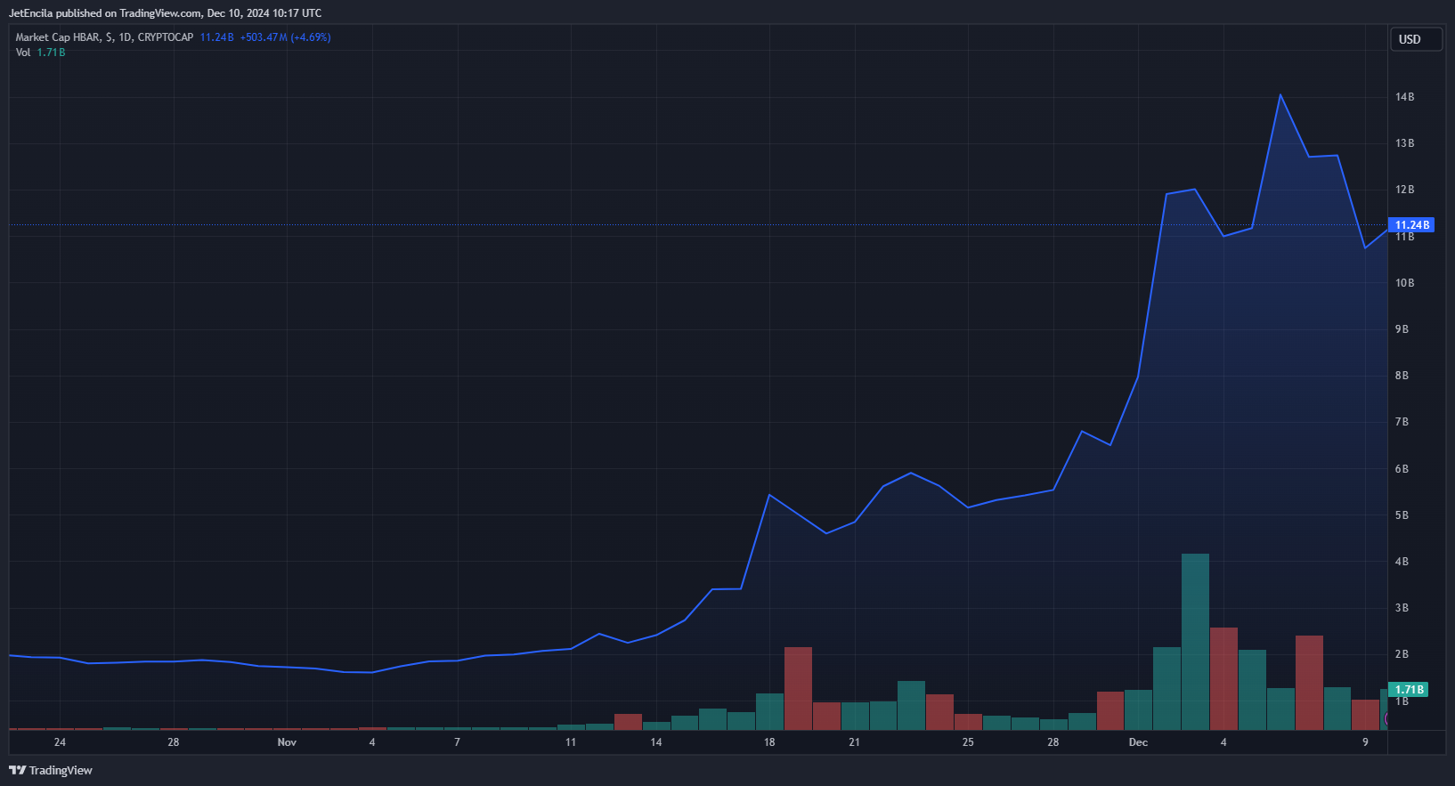Click the 14B peak of the blue line
The width and height of the screenshot is (1455, 786).
(x=1280, y=95)
